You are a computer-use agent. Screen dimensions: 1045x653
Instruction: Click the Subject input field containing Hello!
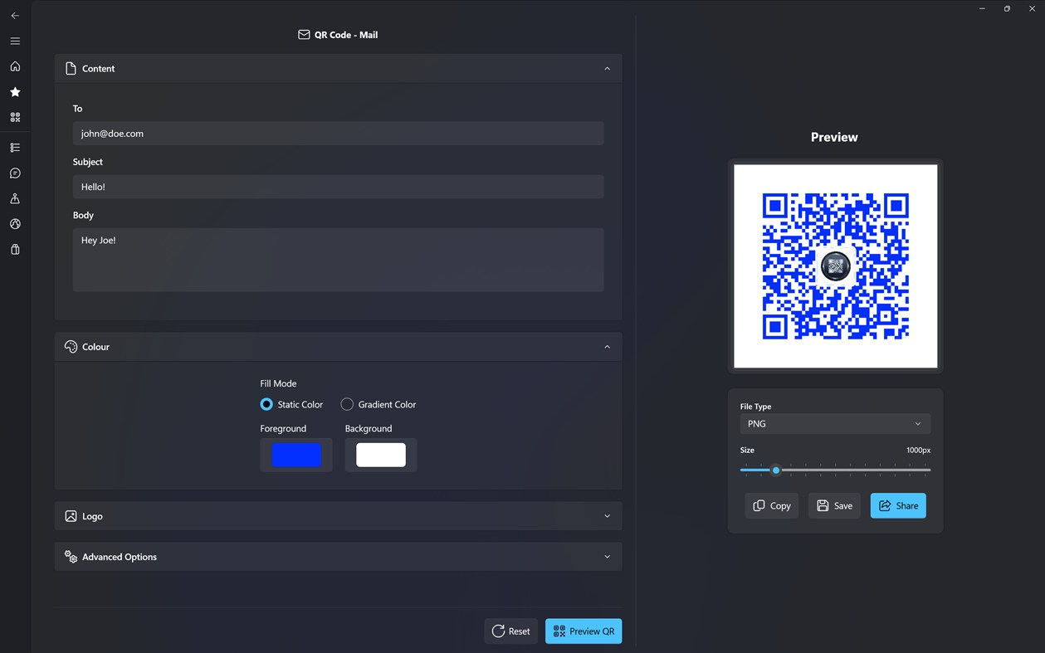(338, 187)
